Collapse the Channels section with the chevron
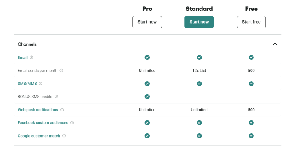 pyautogui.click(x=275, y=44)
